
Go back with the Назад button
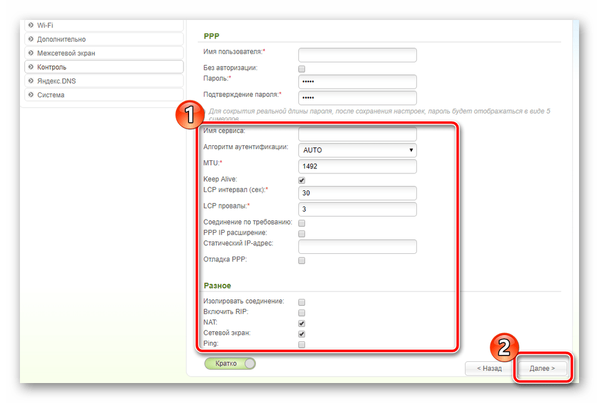pos(489,368)
